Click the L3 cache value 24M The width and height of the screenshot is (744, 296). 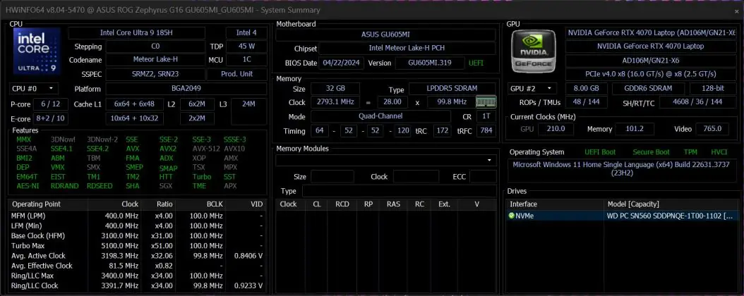pos(248,111)
